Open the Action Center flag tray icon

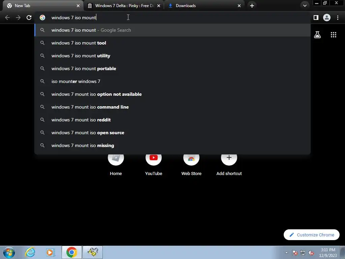click(295, 253)
